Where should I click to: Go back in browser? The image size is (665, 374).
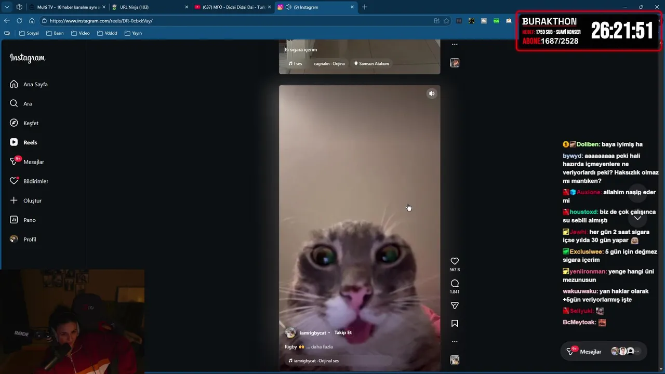(x=7, y=21)
